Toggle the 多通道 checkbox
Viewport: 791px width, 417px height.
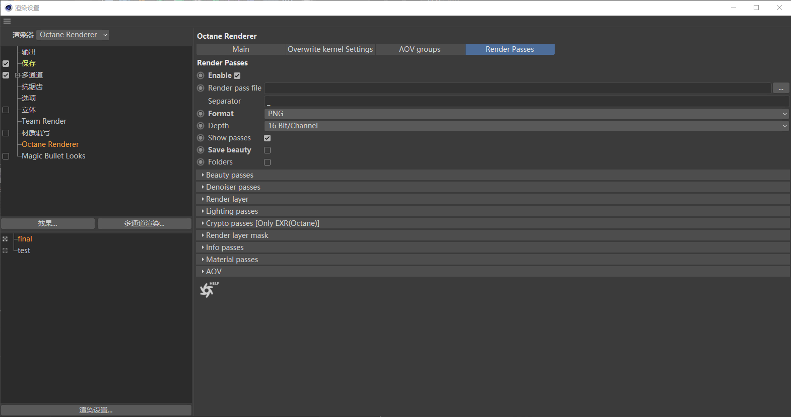(x=6, y=75)
